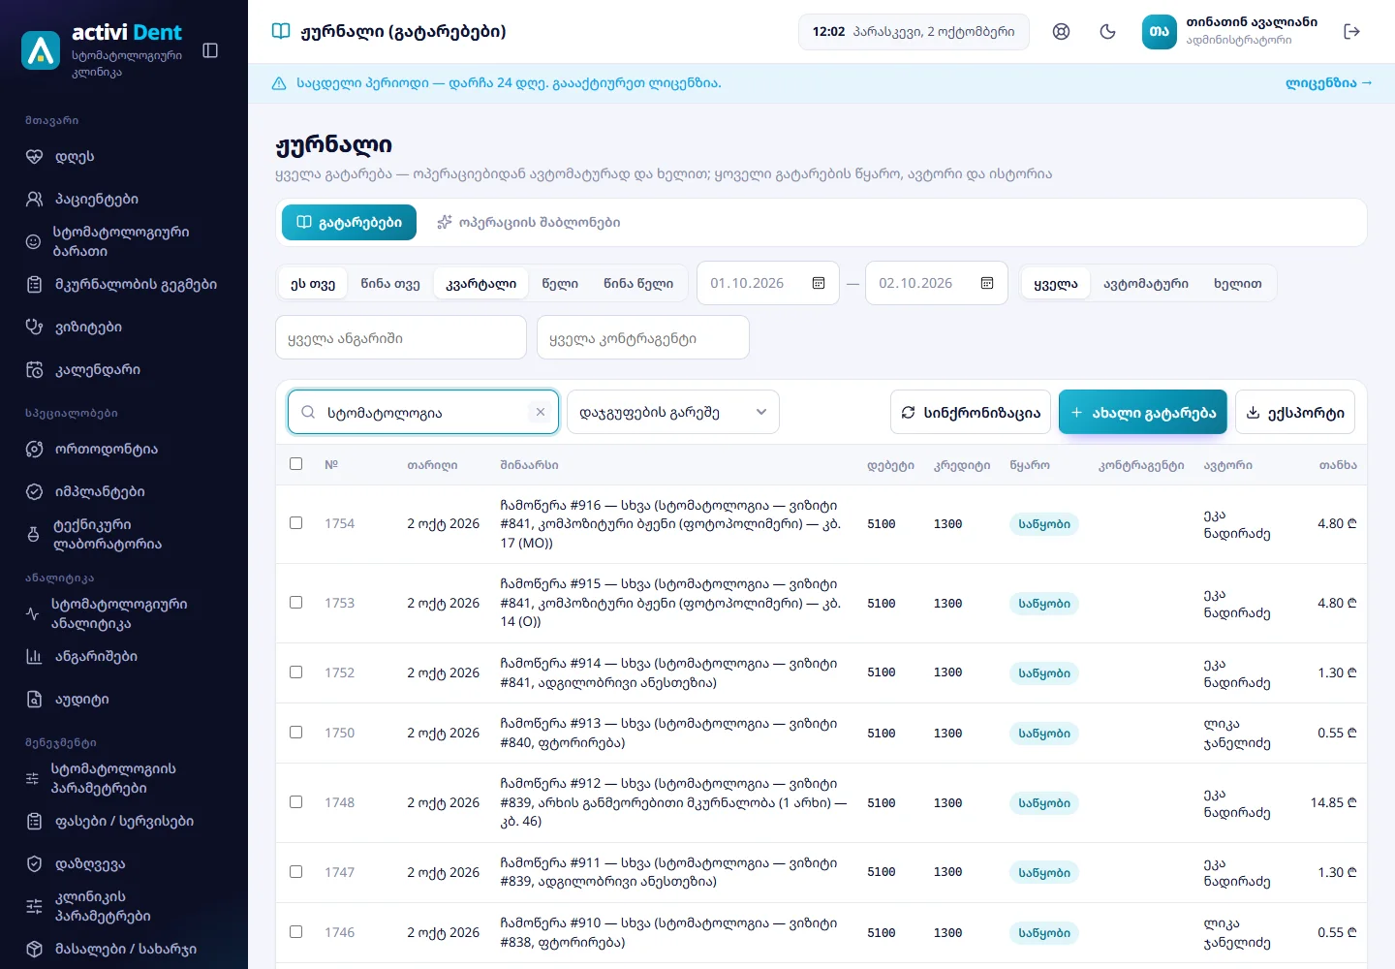Click სანყობი badge in row 1754
This screenshot has width=1395, height=969.
(x=1044, y=524)
